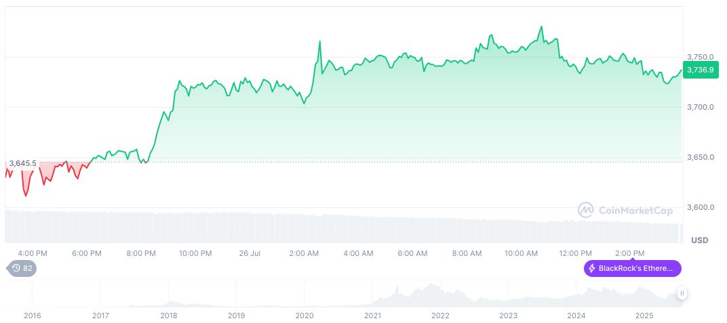The height and width of the screenshot is (323, 727).
Task: Click the lowest point of the red dip
Action: click(x=26, y=196)
